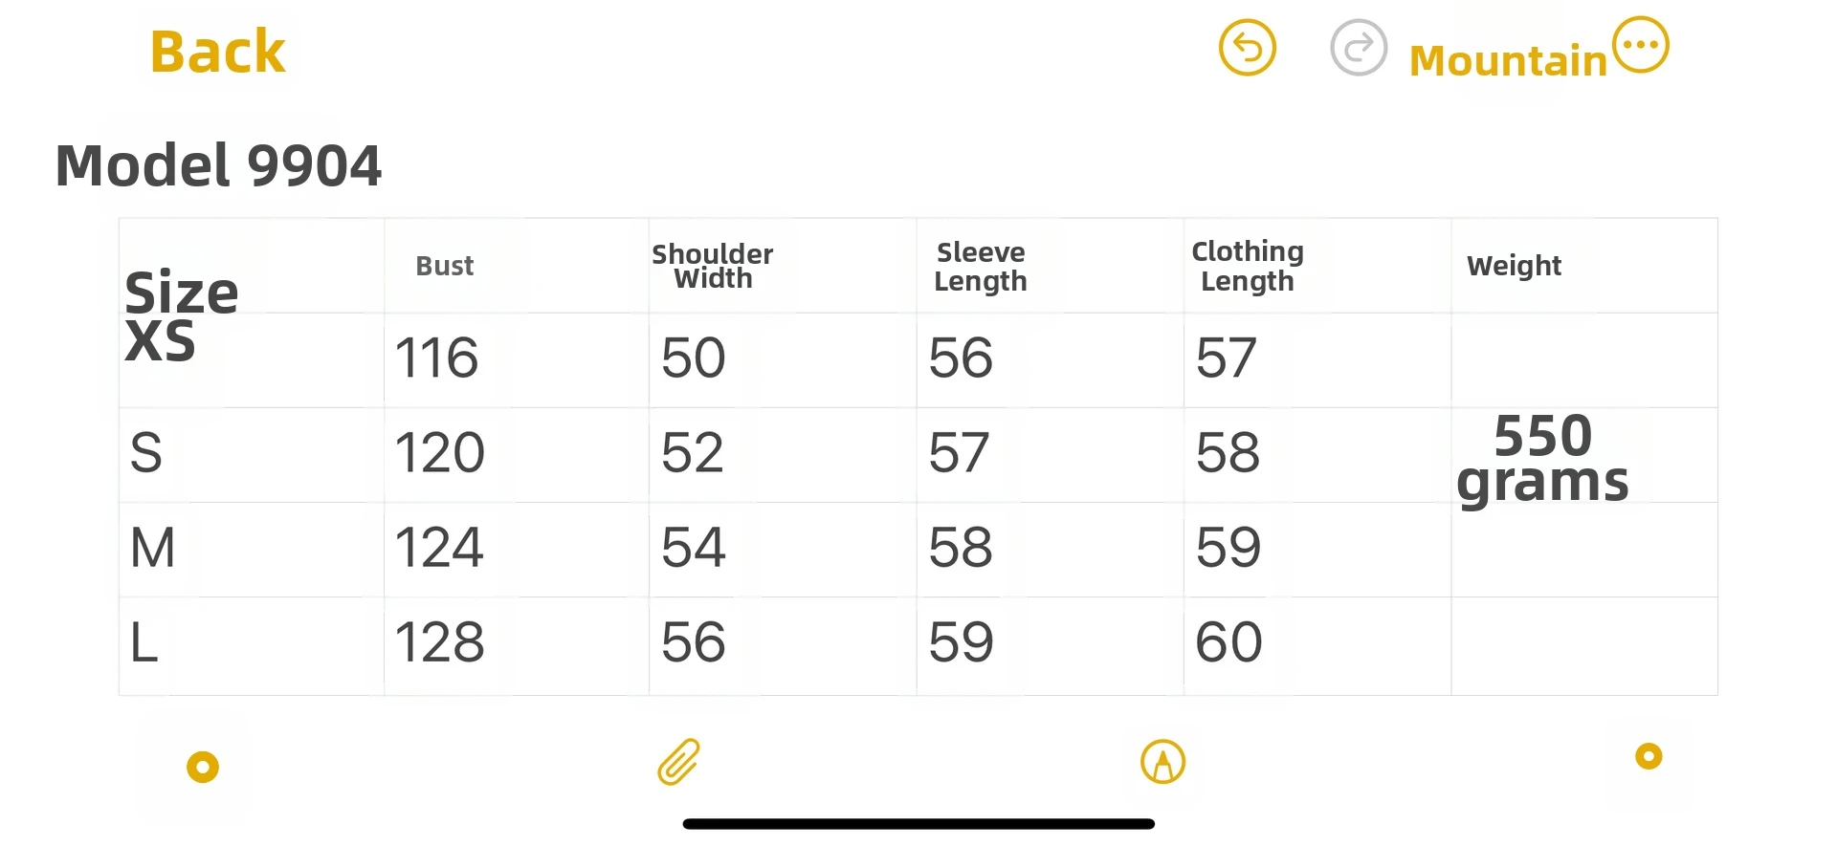
Task: Select the size S row label
Action: click(146, 453)
